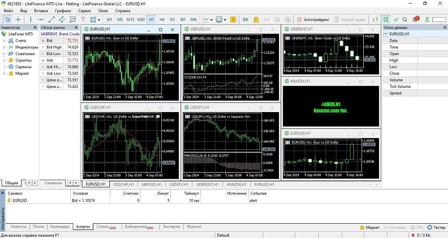Select the trendline drawing tool
The width and height of the screenshot is (448, 238).
[x=52, y=19]
